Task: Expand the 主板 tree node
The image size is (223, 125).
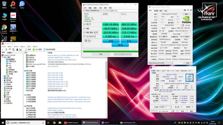Action: (x=2, y=76)
